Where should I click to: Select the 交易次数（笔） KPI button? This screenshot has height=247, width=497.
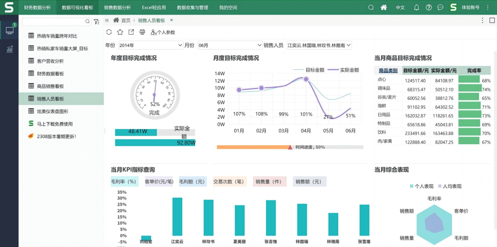point(230,181)
